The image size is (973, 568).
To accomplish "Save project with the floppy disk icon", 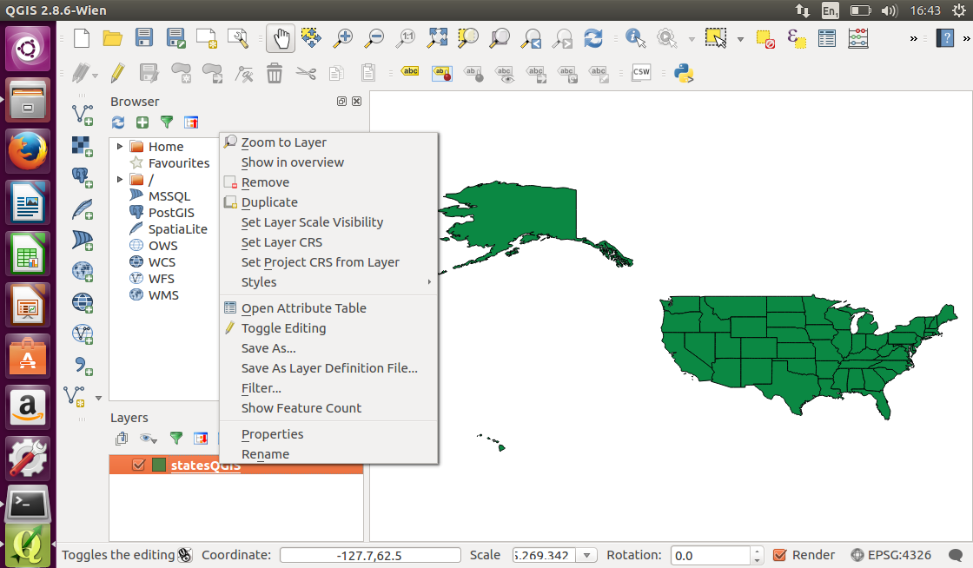I will click(144, 38).
